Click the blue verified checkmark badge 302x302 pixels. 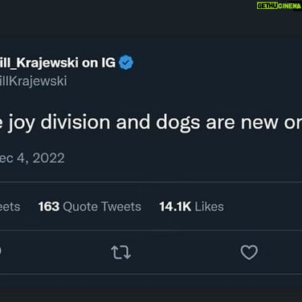(126, 63)
